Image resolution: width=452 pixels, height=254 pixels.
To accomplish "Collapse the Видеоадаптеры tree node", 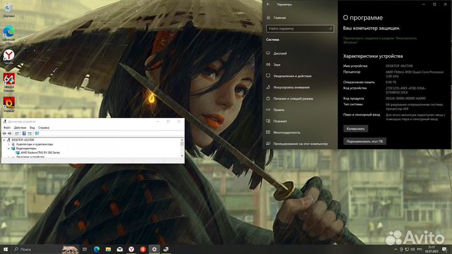I will tap(9, 148).
